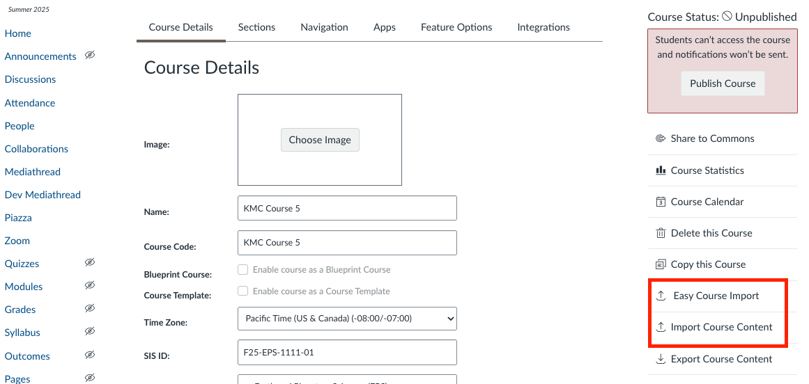809x384 pixels.
Task: Click the Easy Course Import upload icon
Action: 661,296
